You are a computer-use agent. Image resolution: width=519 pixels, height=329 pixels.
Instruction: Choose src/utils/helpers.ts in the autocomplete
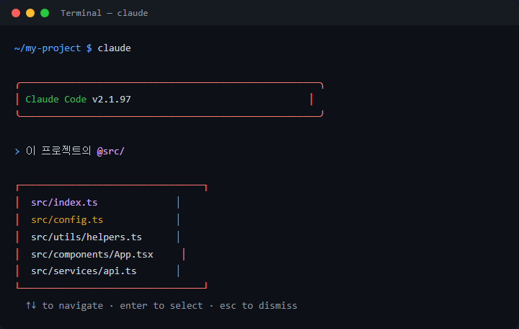coord(86,237)
